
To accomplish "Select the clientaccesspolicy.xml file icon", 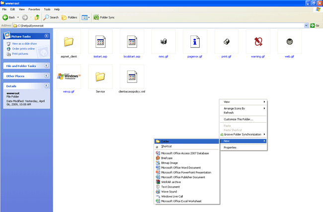I will click(x=132, y=76).
